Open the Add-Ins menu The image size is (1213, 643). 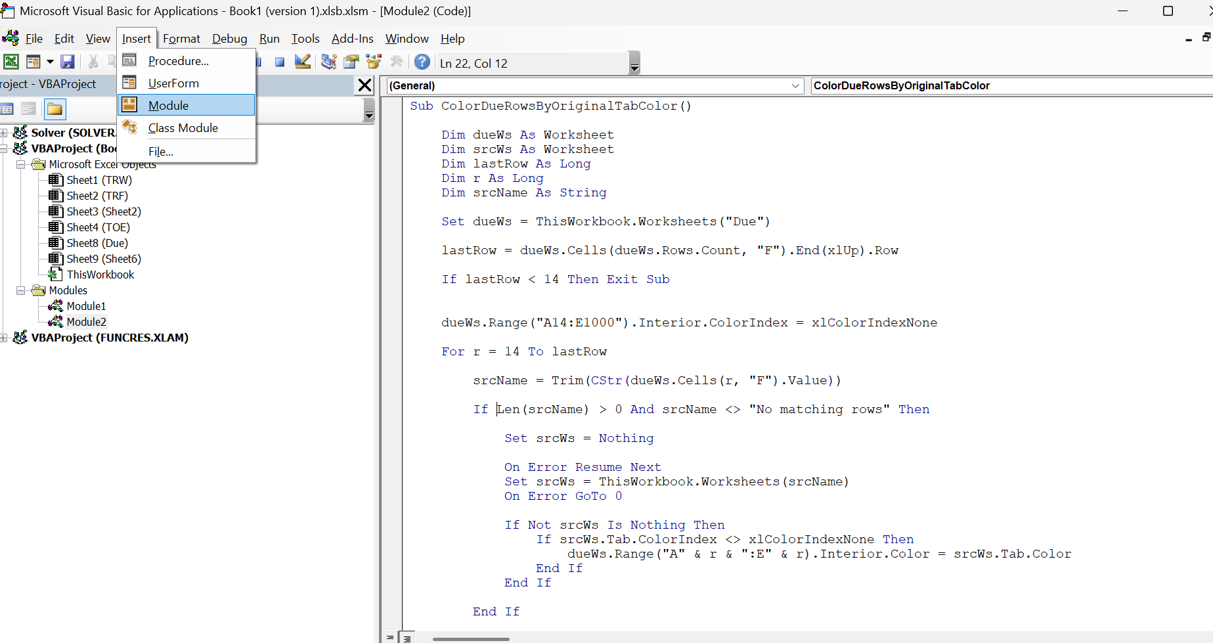click(352, 39)
